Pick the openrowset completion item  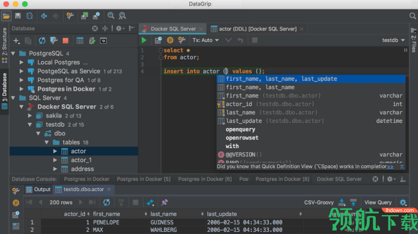coord(311,138)
